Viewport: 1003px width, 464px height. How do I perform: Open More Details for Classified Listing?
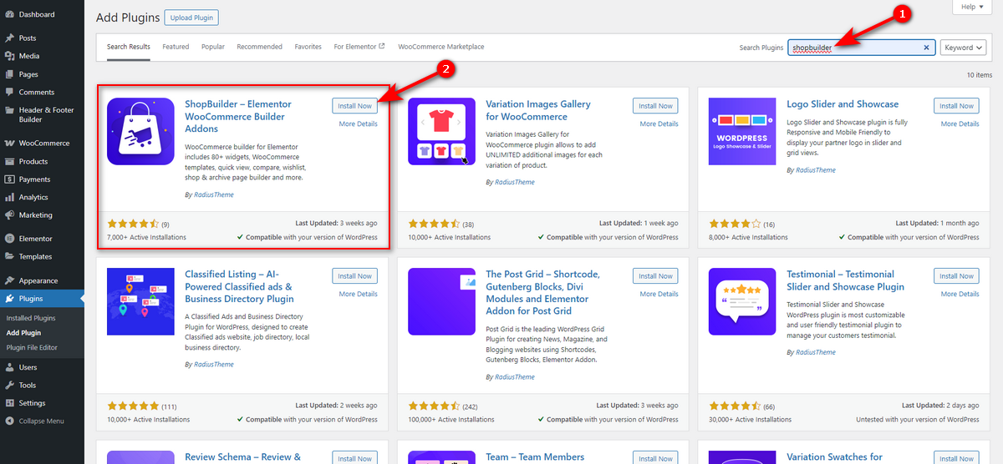(x=358, y=294)
